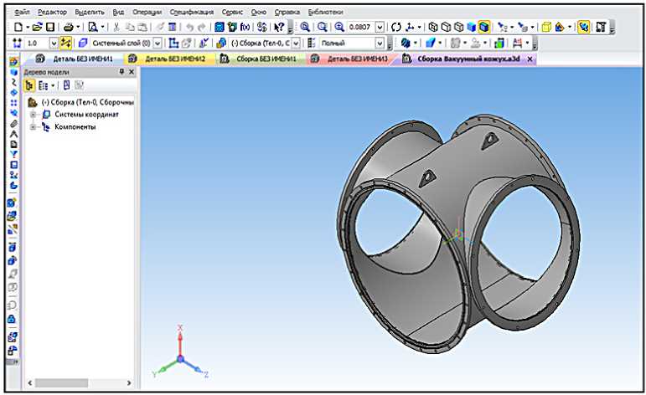Click the Системы координат tree label
646x395 pixels.
[86, 115]
